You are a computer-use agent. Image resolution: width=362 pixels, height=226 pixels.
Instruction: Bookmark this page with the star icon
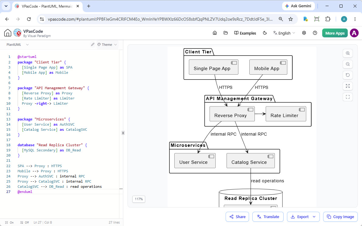(291, 19)
